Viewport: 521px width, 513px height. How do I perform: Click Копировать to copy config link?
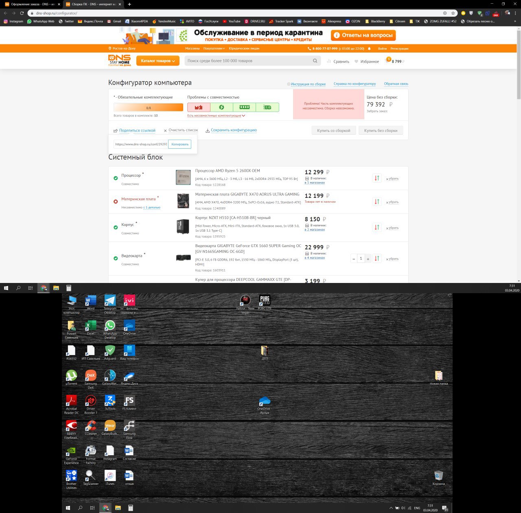coord(180,144)
